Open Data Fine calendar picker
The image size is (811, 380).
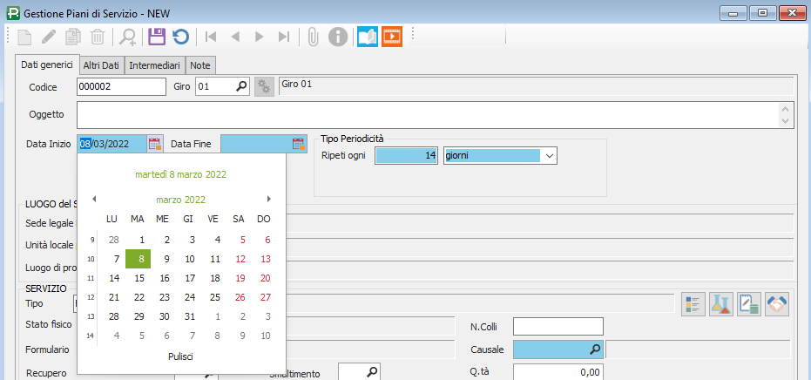click(x=298, y=144)
